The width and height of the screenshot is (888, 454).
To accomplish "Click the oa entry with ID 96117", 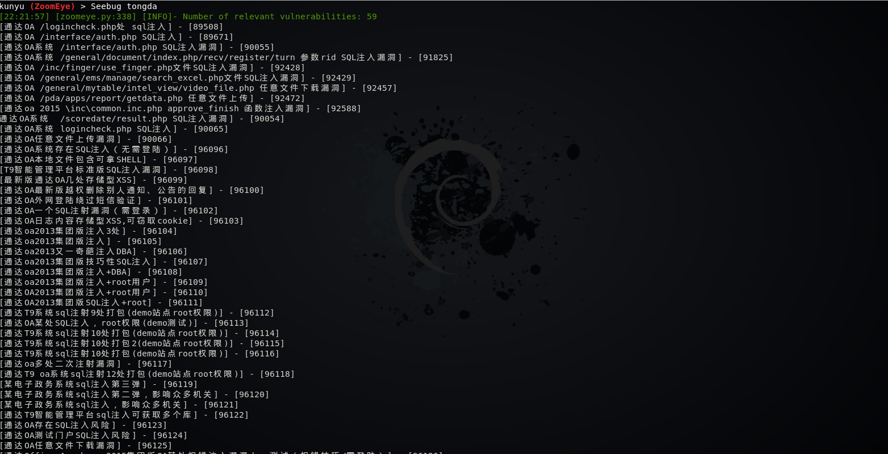I will pos(86,364).
